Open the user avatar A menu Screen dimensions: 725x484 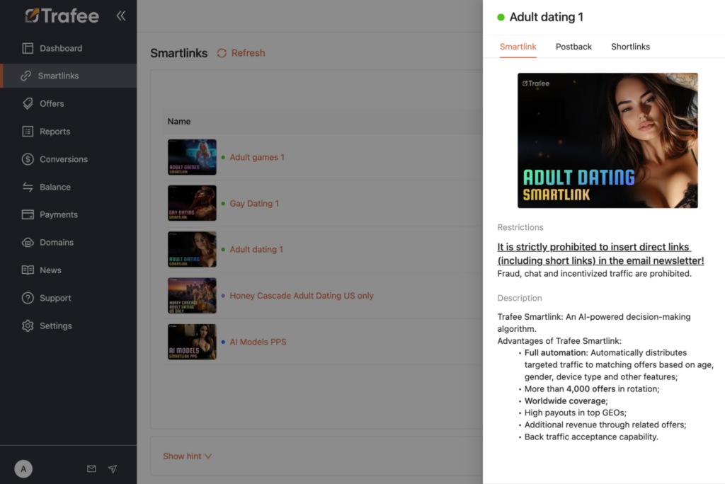click(23, 468)
